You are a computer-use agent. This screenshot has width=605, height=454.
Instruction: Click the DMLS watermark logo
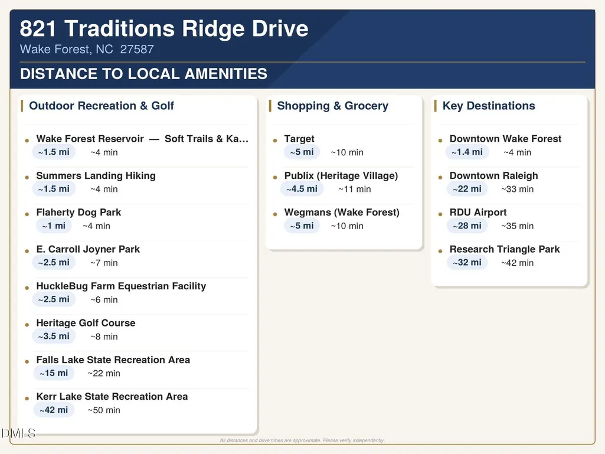(18, 433)
